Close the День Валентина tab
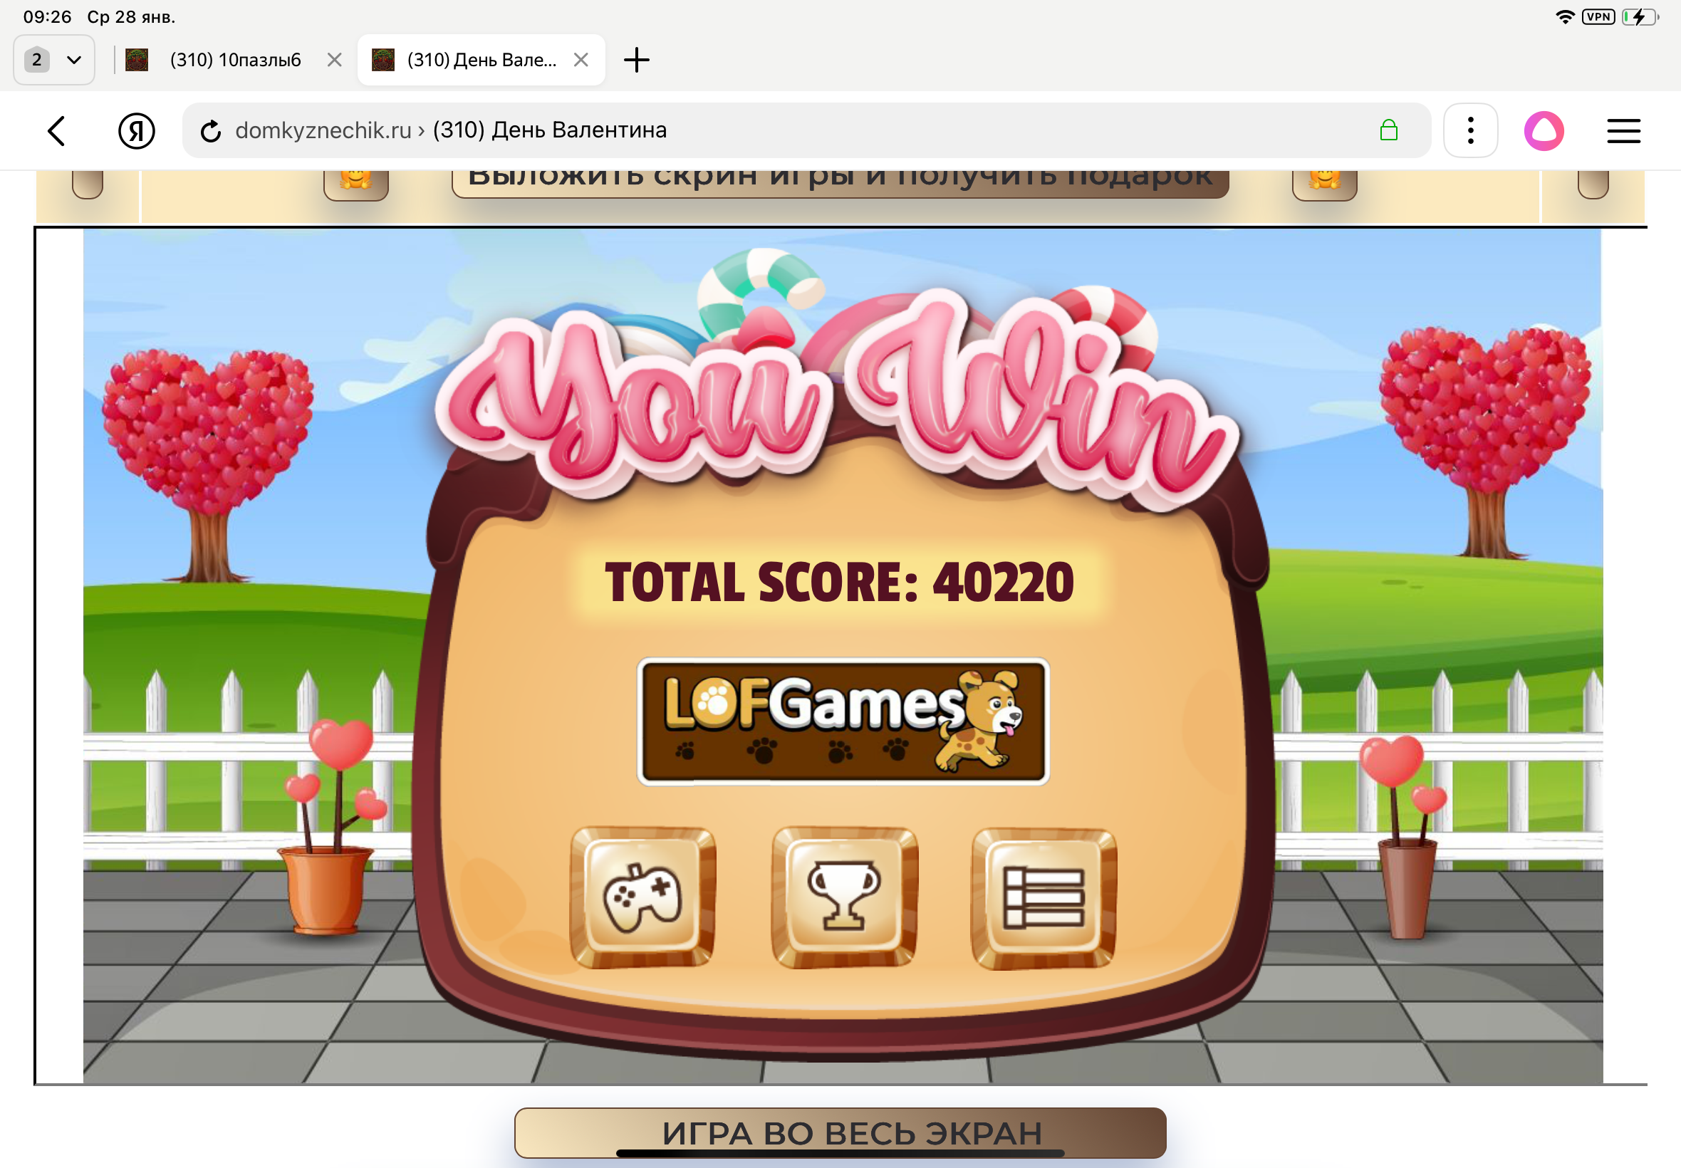 pyautogui.click(x=581, y=60)
